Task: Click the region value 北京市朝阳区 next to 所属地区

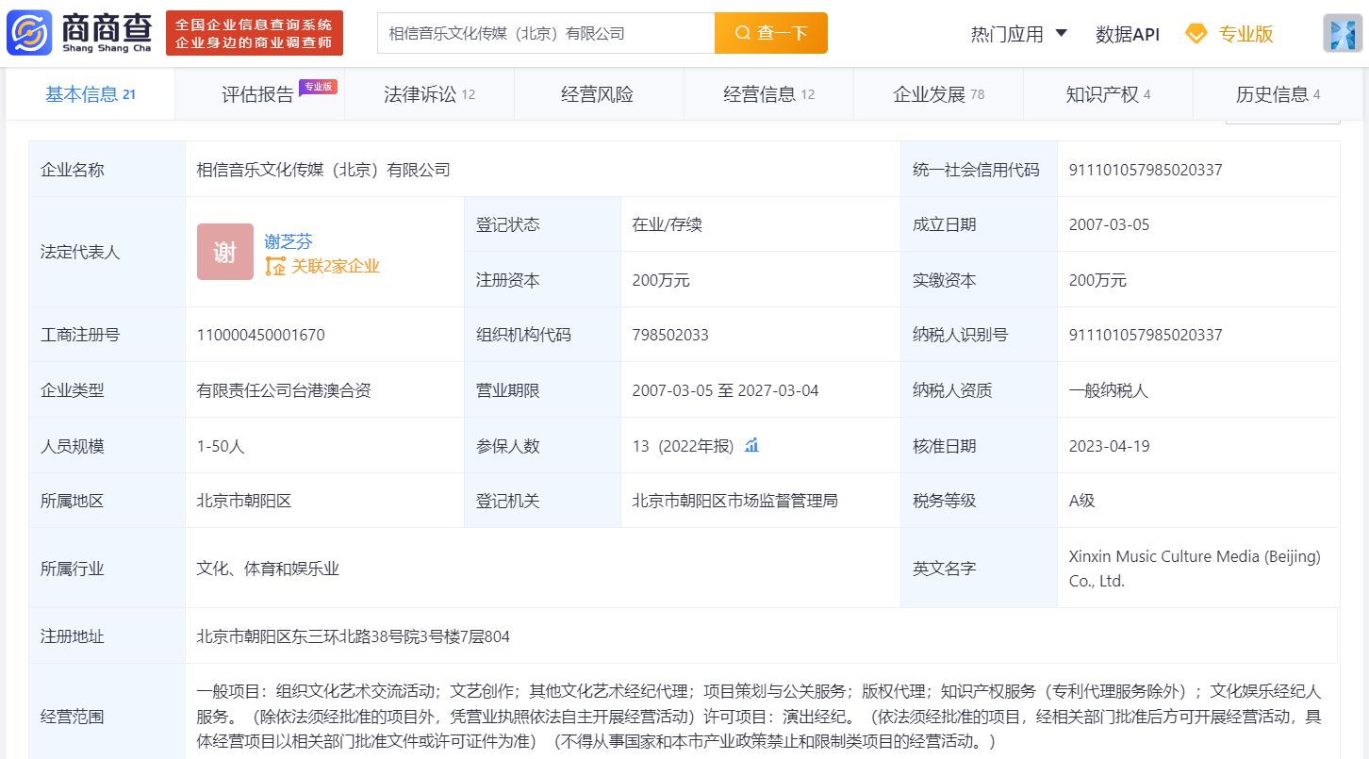Action: click(244, 501)
